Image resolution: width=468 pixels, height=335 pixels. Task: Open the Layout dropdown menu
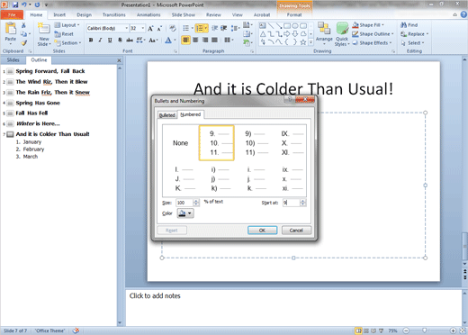pos(67,25)
